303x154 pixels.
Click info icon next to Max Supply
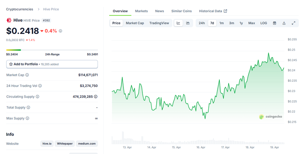coord(28,118)
